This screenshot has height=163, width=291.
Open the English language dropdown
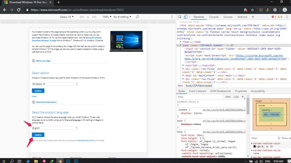[55, 128]
